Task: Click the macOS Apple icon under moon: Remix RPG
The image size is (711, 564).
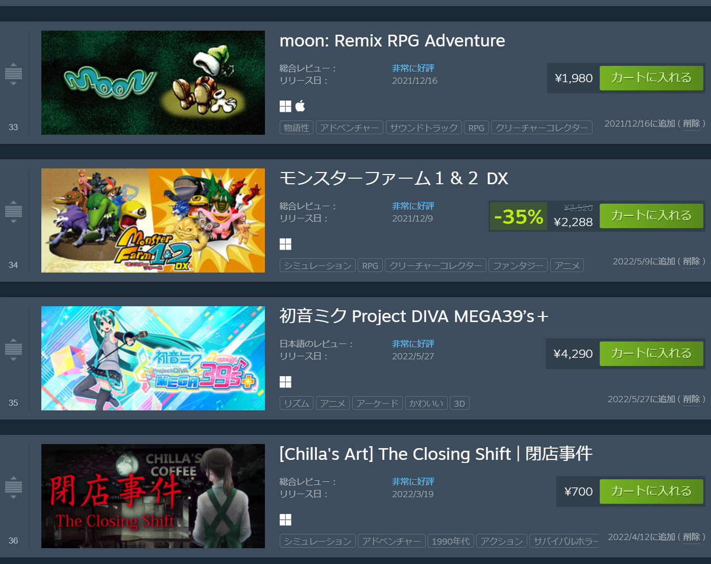Action: click(x=300, y=106)
